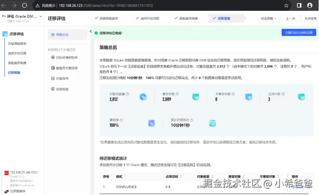This screenshot has width=319, height=195.
Task: Click the 关闭任务 button
Action: pos(310,18)
